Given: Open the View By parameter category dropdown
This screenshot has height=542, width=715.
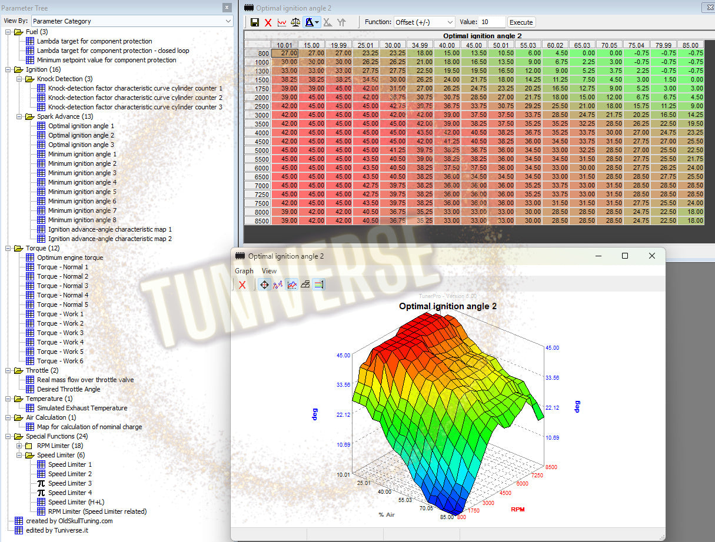Looking at the screenshot, I should [132, 21].
